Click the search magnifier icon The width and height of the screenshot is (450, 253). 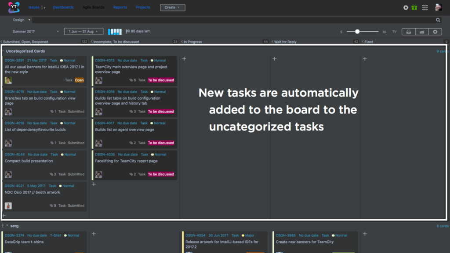(x=438, y=20)
